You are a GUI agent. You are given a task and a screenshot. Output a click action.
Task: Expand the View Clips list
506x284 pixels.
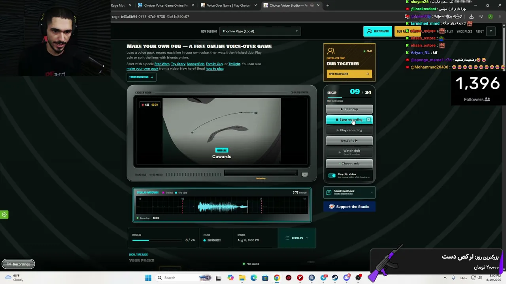(297, 238)
